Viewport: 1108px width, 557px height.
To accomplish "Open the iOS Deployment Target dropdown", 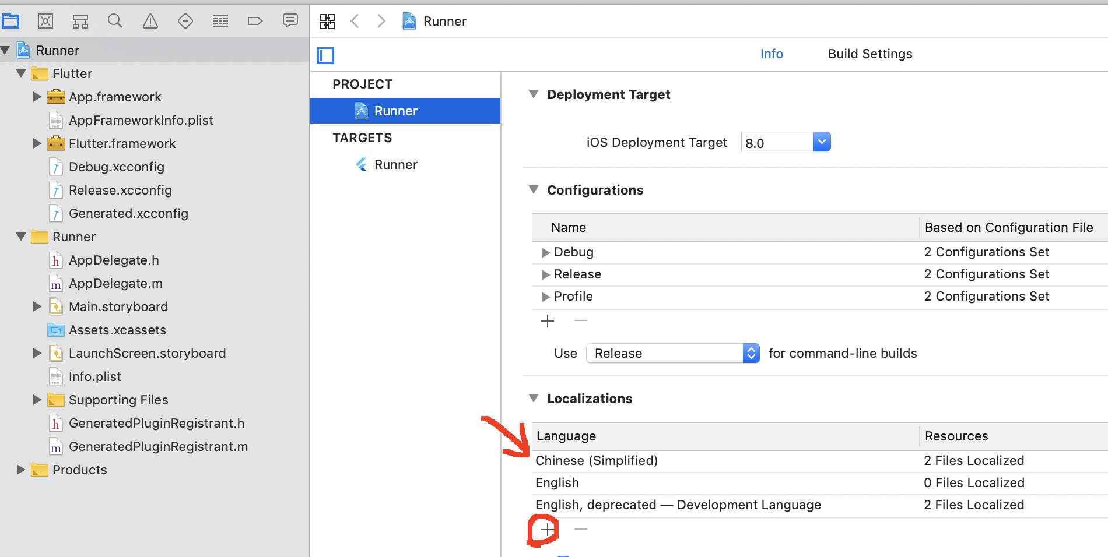I will coord(821,142).
